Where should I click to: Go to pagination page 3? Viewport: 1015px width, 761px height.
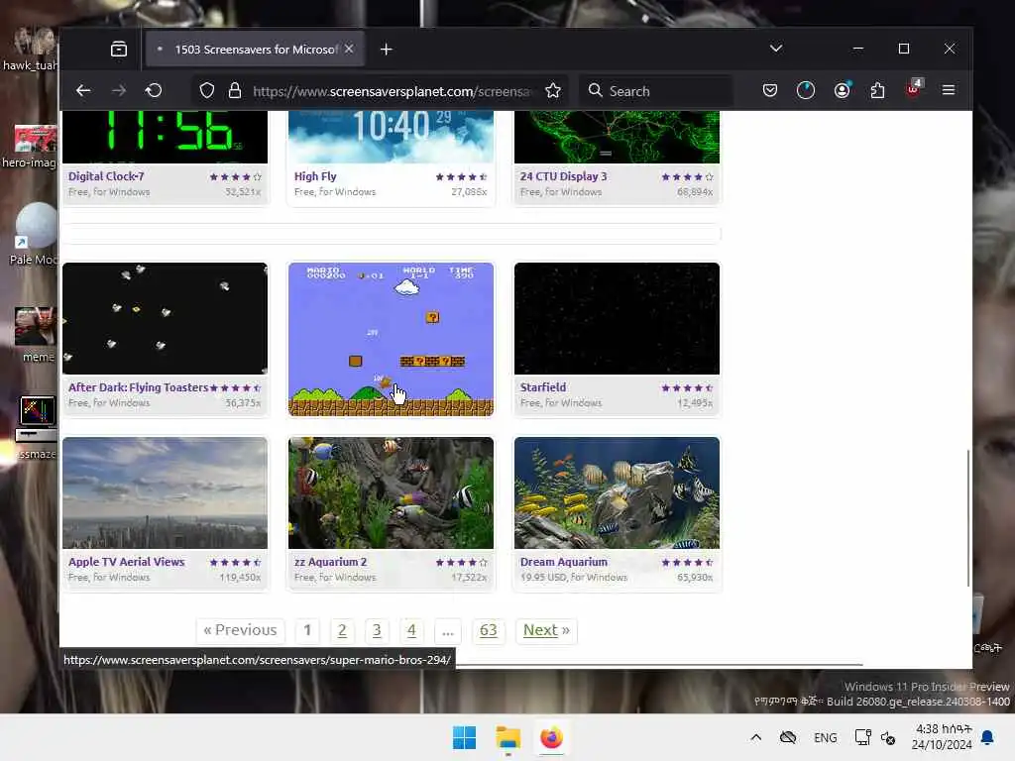click(x=377, y=630)
